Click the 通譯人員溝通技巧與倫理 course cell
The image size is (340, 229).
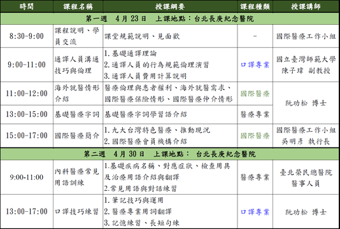[x=78, y=64]
